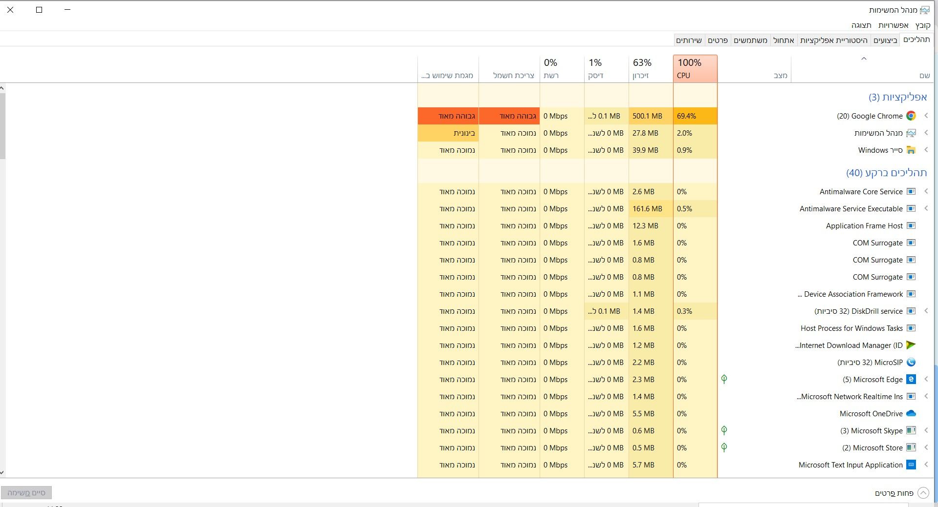
Task: Sort by the דיסק (Disk) 1% column header
Action: coord(606,68)
